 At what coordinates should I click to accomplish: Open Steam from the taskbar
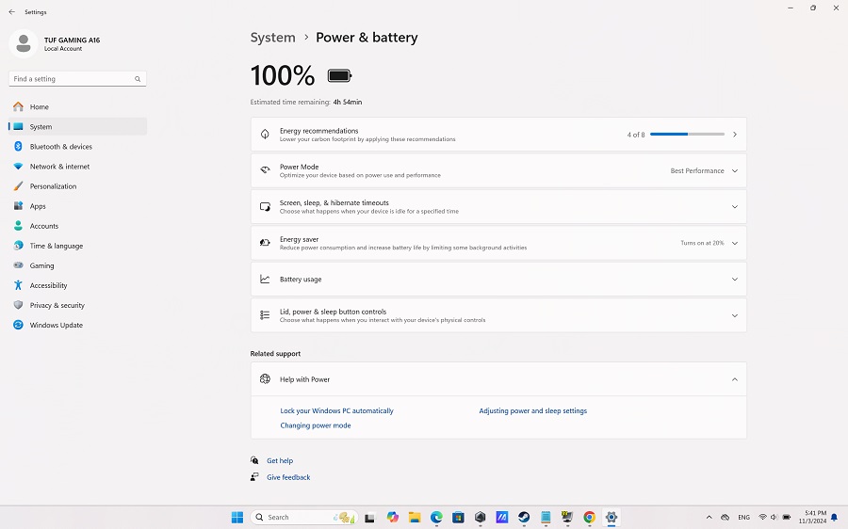524,518
